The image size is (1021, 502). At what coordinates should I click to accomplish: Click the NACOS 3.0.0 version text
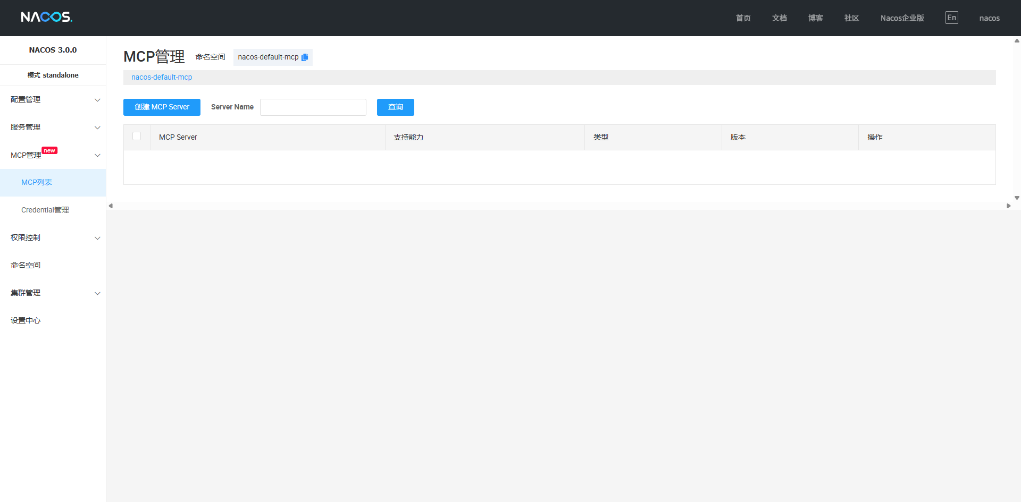tap(53, 50)
